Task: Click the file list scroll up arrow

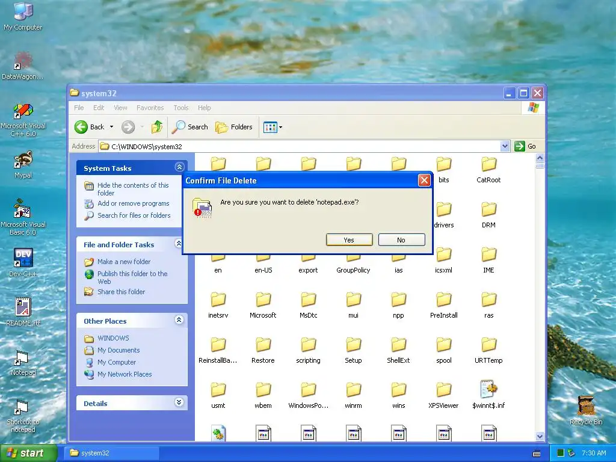Action: [540, 158]
